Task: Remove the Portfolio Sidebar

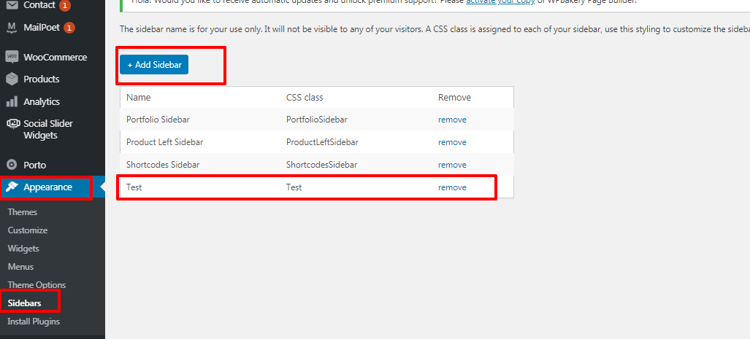Action: tap(452, 120)
